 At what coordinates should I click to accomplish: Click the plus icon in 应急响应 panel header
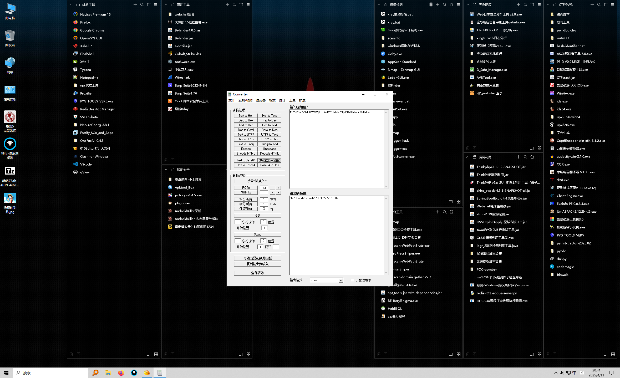(518, 4)
